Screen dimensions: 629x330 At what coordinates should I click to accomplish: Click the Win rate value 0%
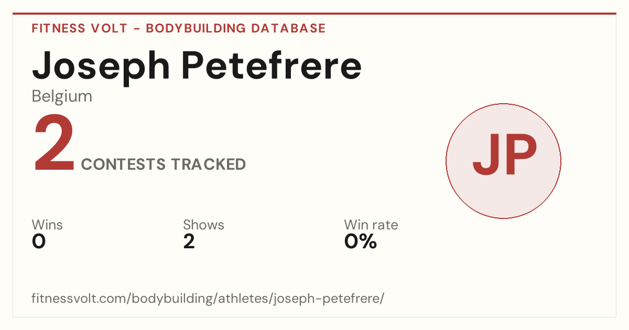(361, 242)
